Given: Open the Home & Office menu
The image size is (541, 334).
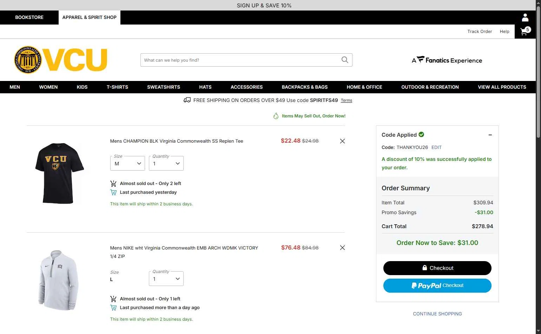Looking at the screenshot, I should tap(364, 87).
